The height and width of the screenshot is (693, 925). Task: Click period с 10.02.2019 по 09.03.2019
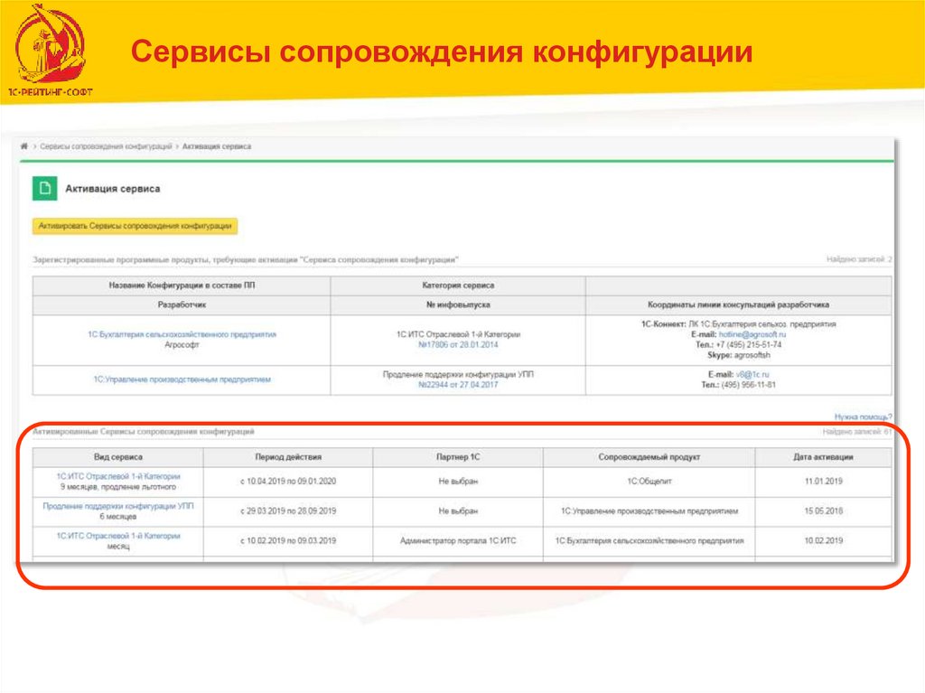click(288, 540)
